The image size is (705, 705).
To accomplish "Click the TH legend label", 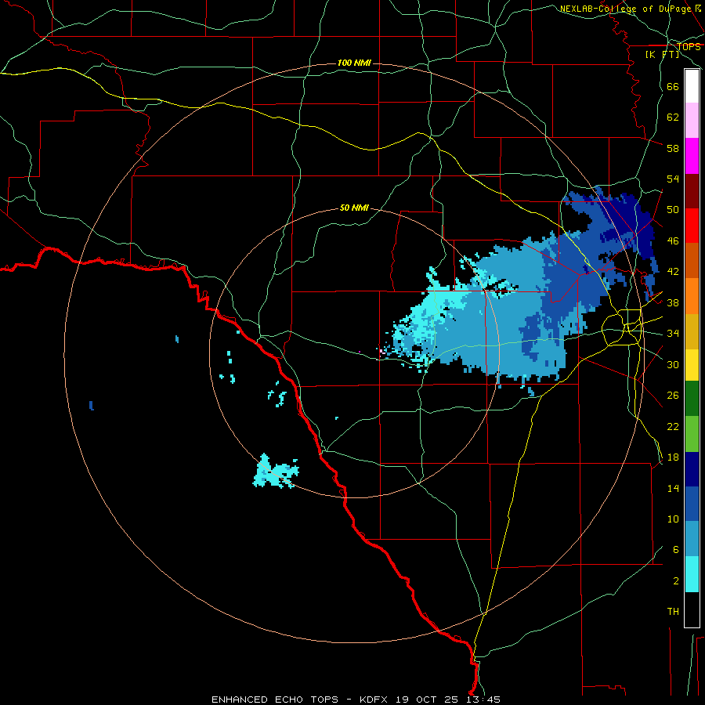I will pos(673,612).
